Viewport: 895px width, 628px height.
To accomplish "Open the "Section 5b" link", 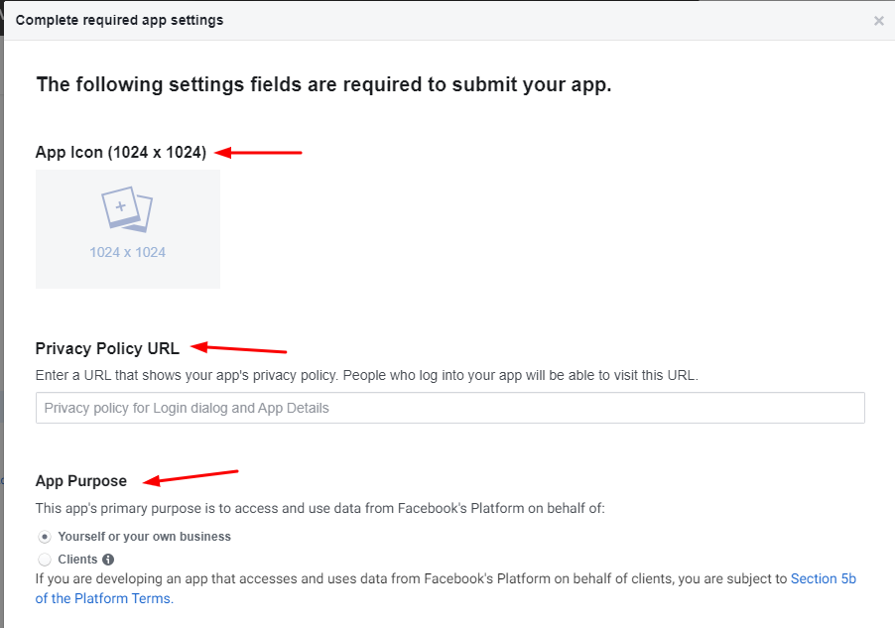I will (x=824, y=579).
